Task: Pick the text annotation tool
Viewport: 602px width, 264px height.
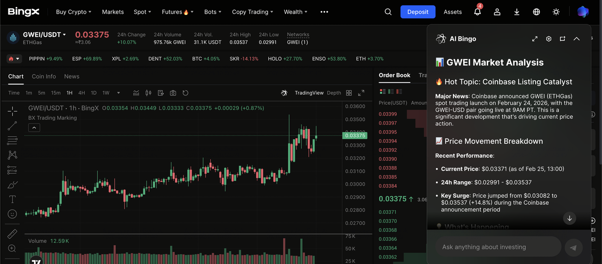Action: click(12, 200)
